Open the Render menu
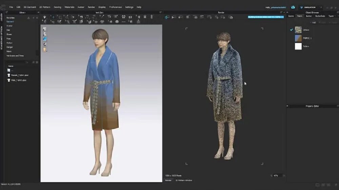The width and height of the screenshot is (339, 190). (91, 7)
